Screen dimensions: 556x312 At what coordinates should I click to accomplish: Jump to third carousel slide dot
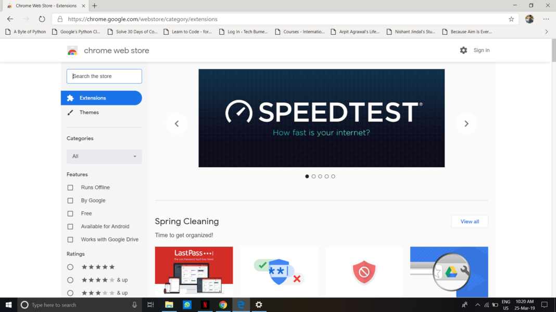(x=320, y=176)
